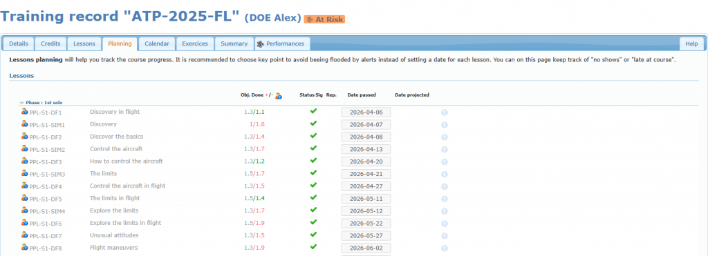The image size is (708, 256).
Task: Click the date passed field 2026-04-20
Action: 366,161
